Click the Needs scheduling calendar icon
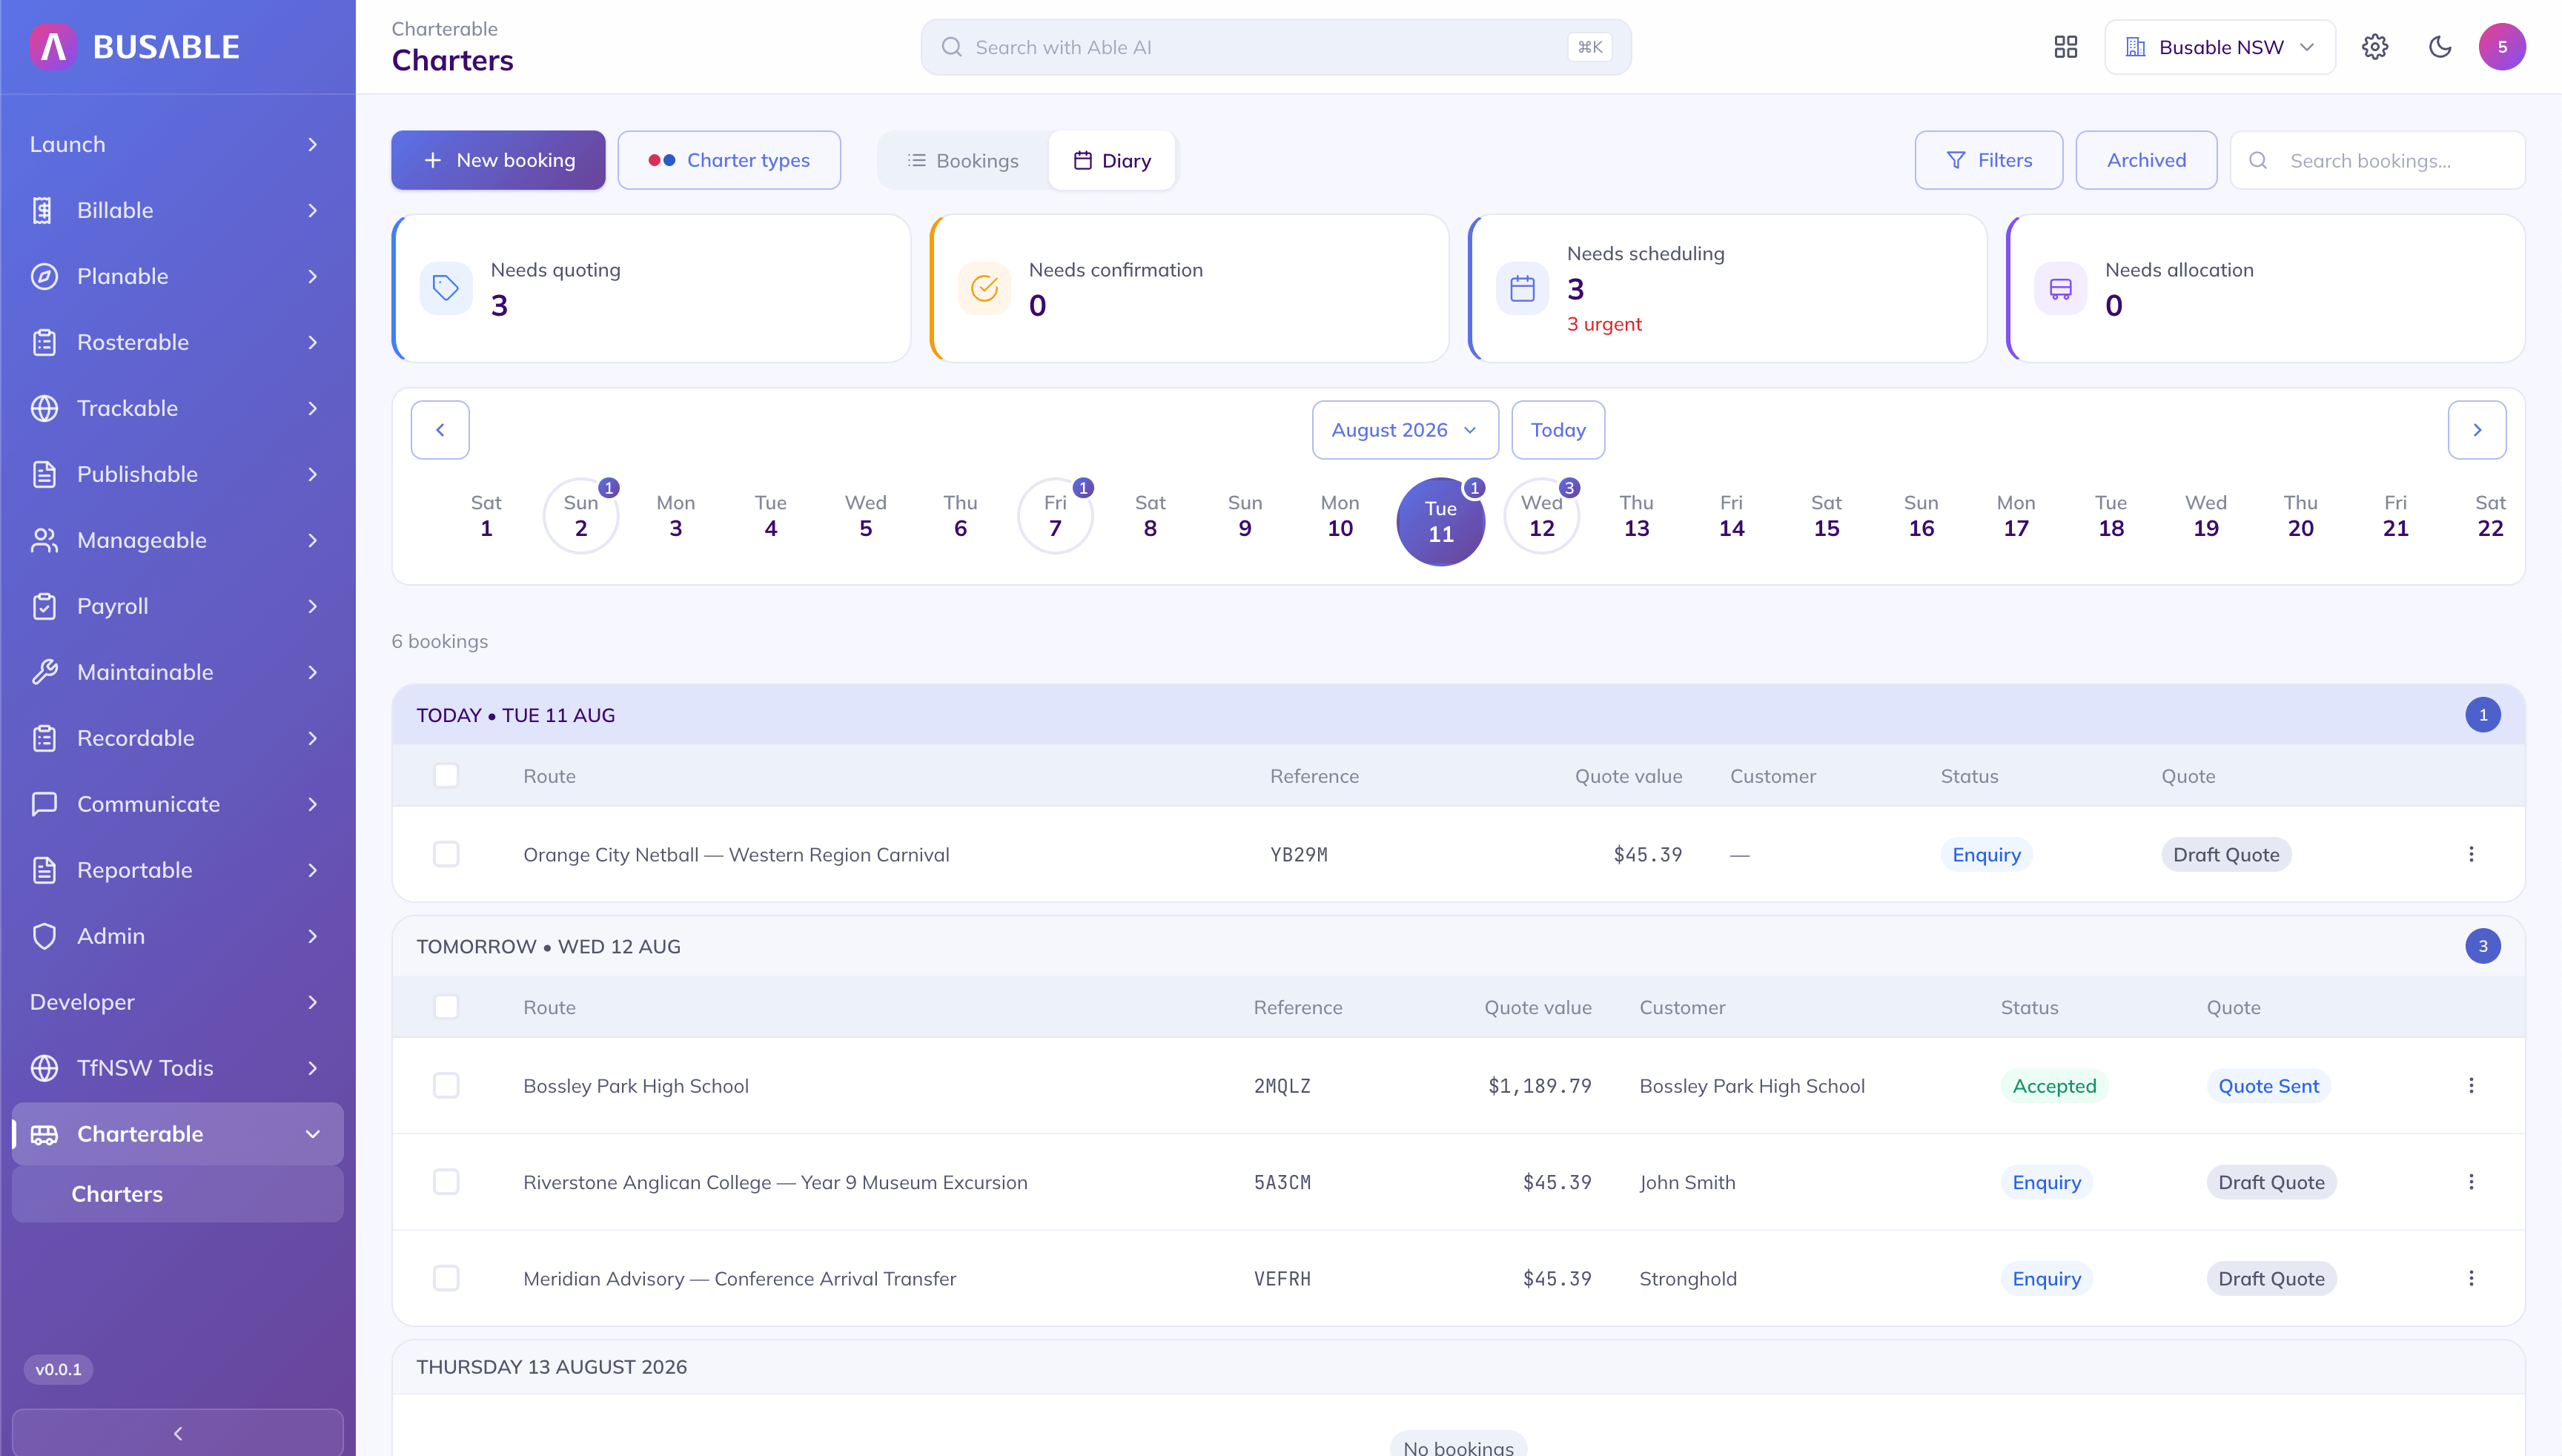 point(1522,289)
